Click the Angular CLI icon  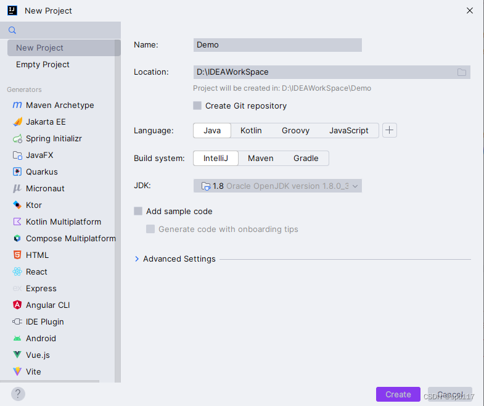[x=17, y=305]
